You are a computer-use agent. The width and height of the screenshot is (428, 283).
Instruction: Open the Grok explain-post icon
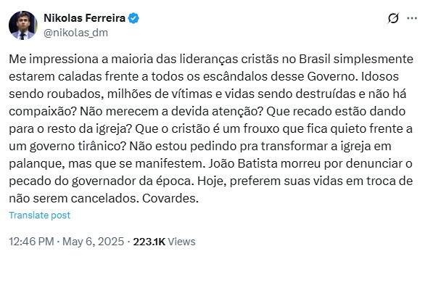[393, 18]
